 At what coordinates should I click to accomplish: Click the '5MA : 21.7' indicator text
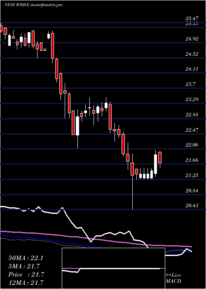tap(24, 266)
